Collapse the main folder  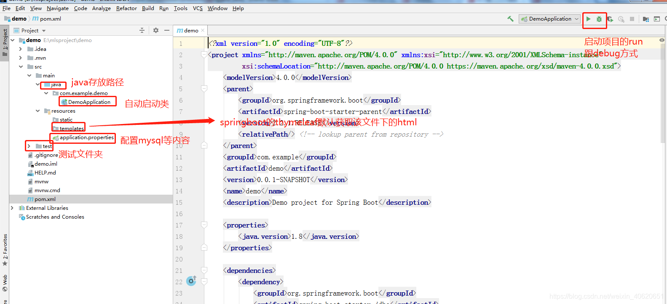29,76
